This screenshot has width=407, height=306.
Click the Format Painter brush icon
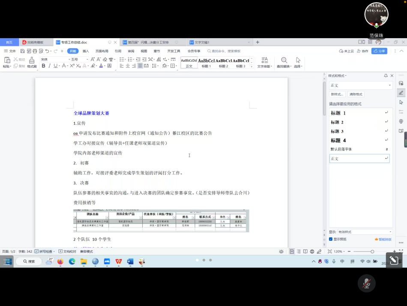[x=32, y=61]
